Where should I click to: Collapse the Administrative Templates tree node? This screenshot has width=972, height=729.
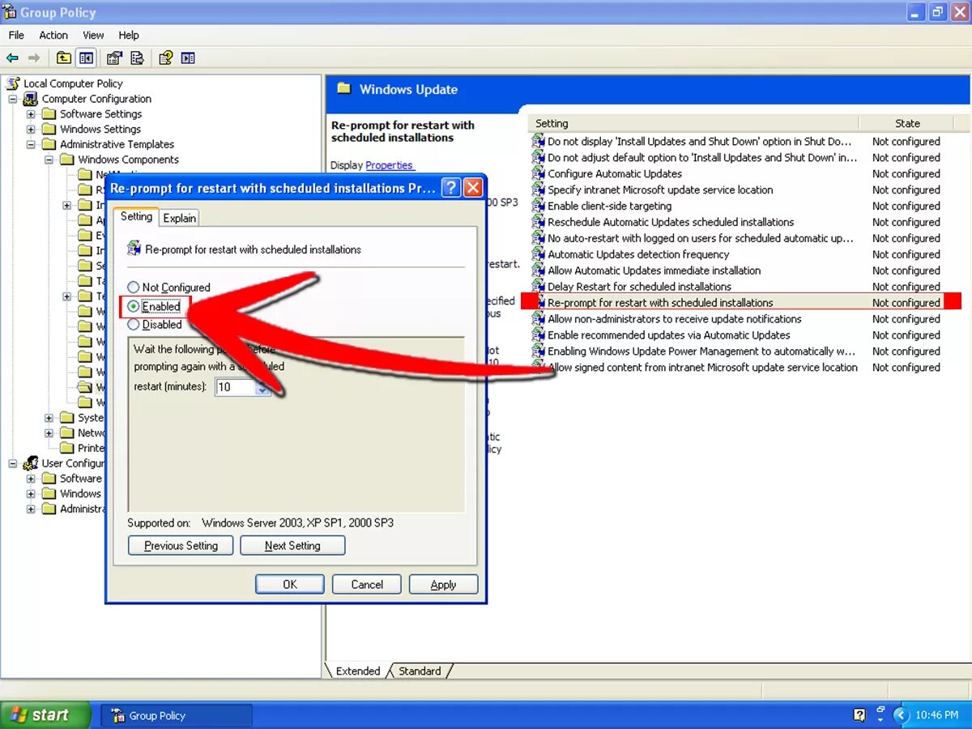tap(31, 144)
